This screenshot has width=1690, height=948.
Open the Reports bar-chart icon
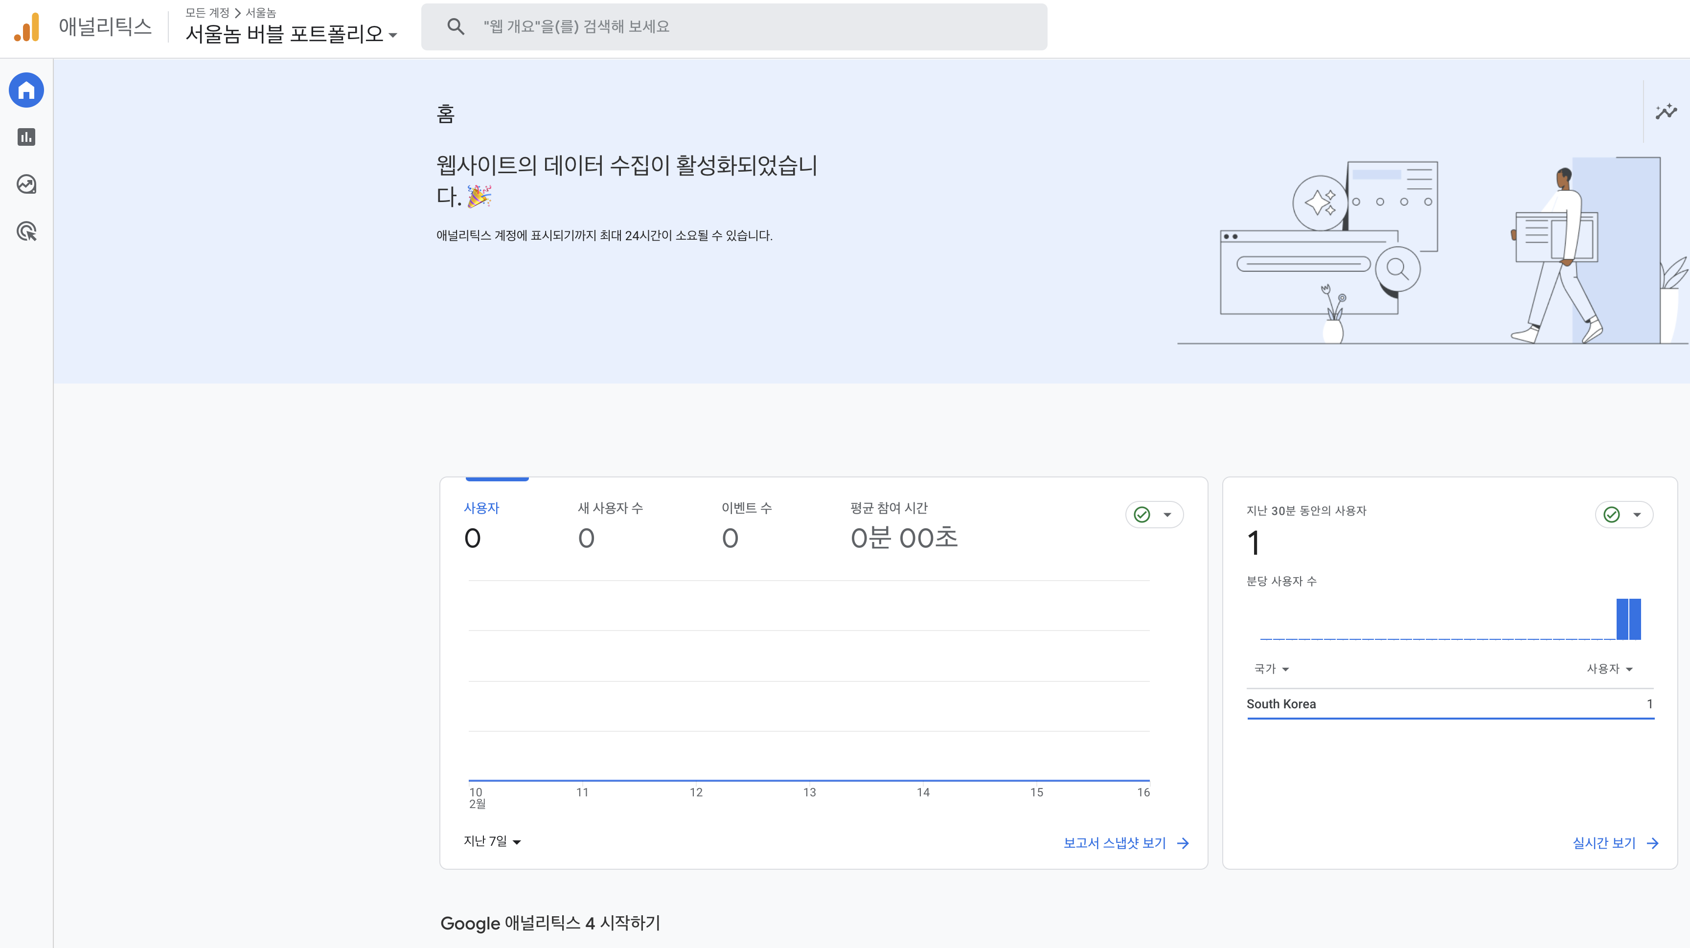pos(26,137)
